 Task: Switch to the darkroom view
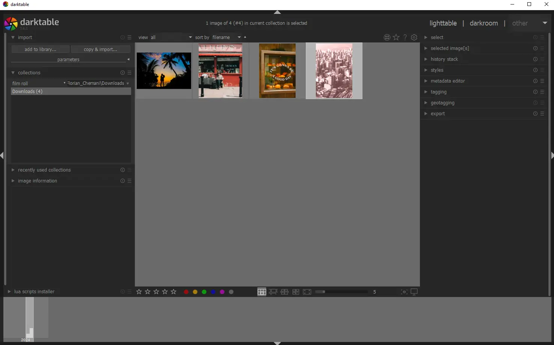click(483, 23)
